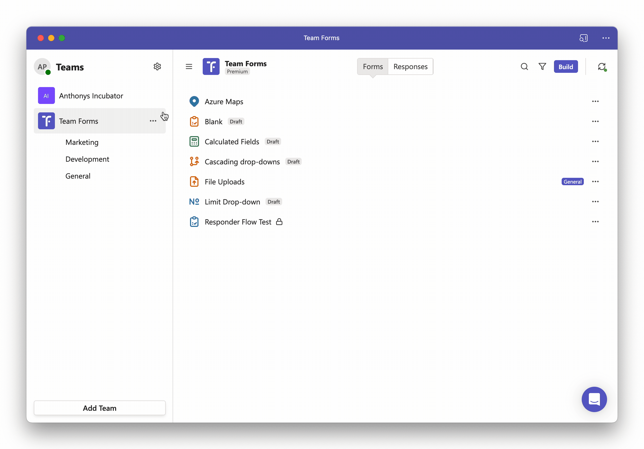644x449 pixels.
Task: Select the Anthonys Incubator team avatar
Action: point(46,95)
